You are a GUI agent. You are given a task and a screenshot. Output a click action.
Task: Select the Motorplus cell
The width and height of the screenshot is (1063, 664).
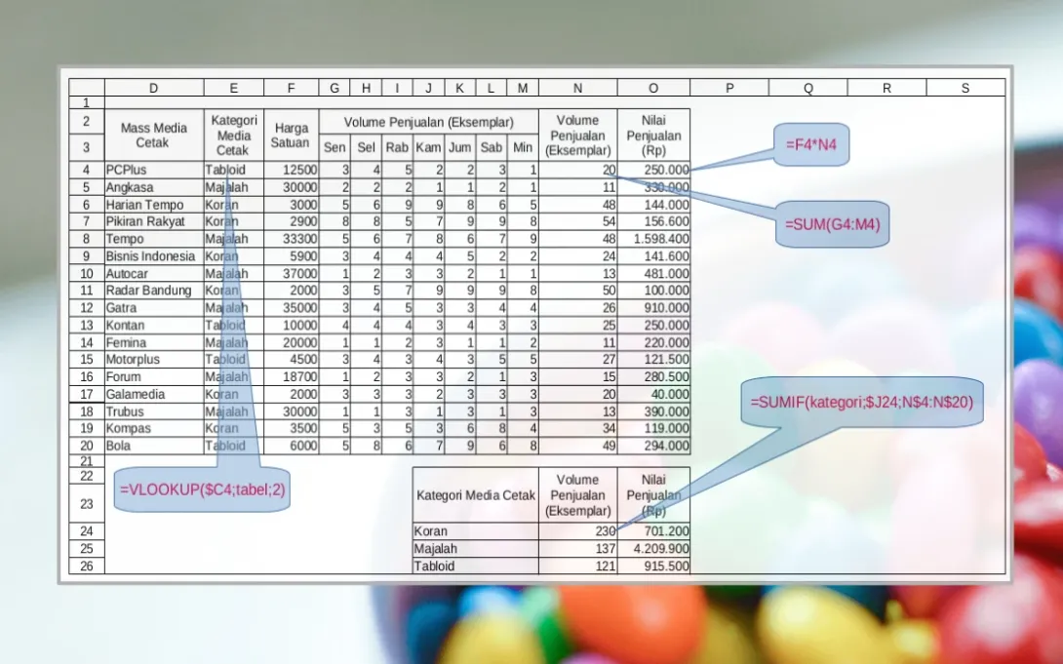[x=154, y=360]
